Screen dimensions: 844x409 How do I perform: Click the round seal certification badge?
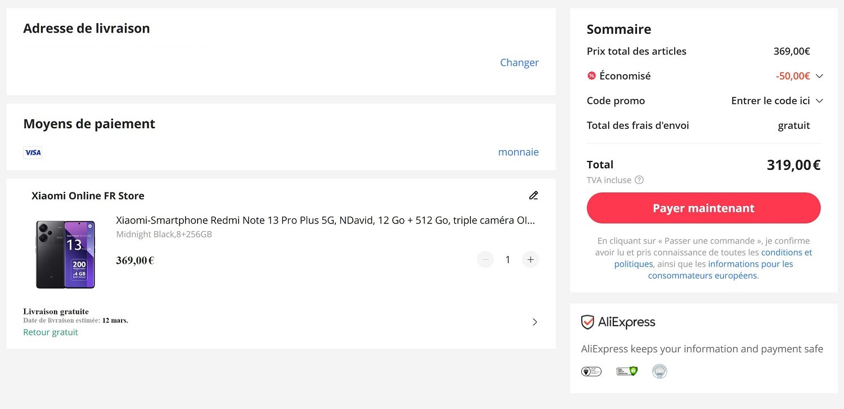coord(659,371)
